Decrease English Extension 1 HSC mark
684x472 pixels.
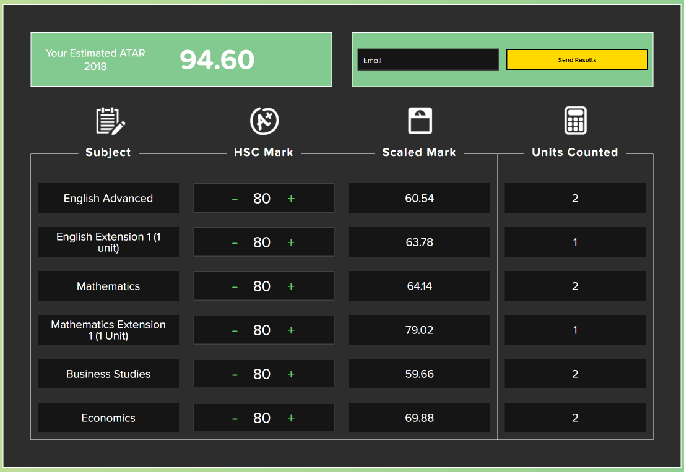pyautogui.click(x=235, y=243)
